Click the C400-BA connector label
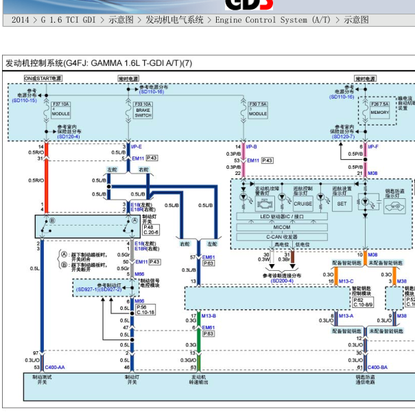The image size is (415, 417). tap(377, 368)
